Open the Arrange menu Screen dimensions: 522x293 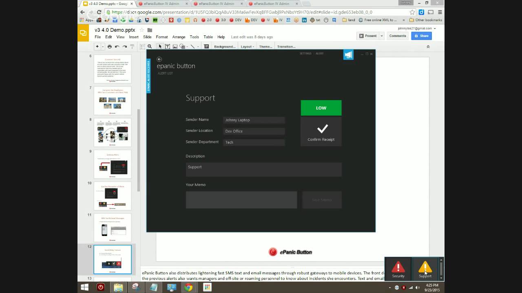pos(179,37)
